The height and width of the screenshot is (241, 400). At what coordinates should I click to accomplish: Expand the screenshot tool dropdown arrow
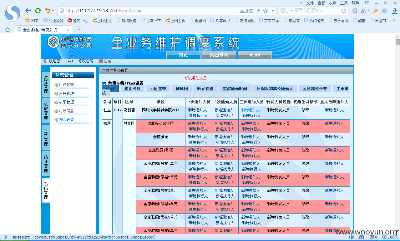coord(368,11)
